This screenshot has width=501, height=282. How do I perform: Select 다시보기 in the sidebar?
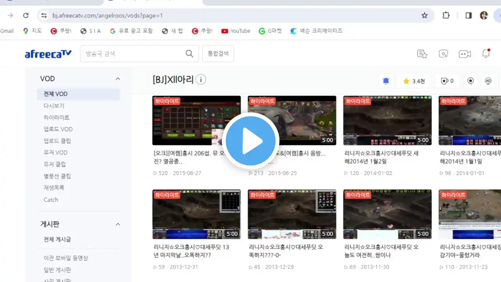pos(54,106)
